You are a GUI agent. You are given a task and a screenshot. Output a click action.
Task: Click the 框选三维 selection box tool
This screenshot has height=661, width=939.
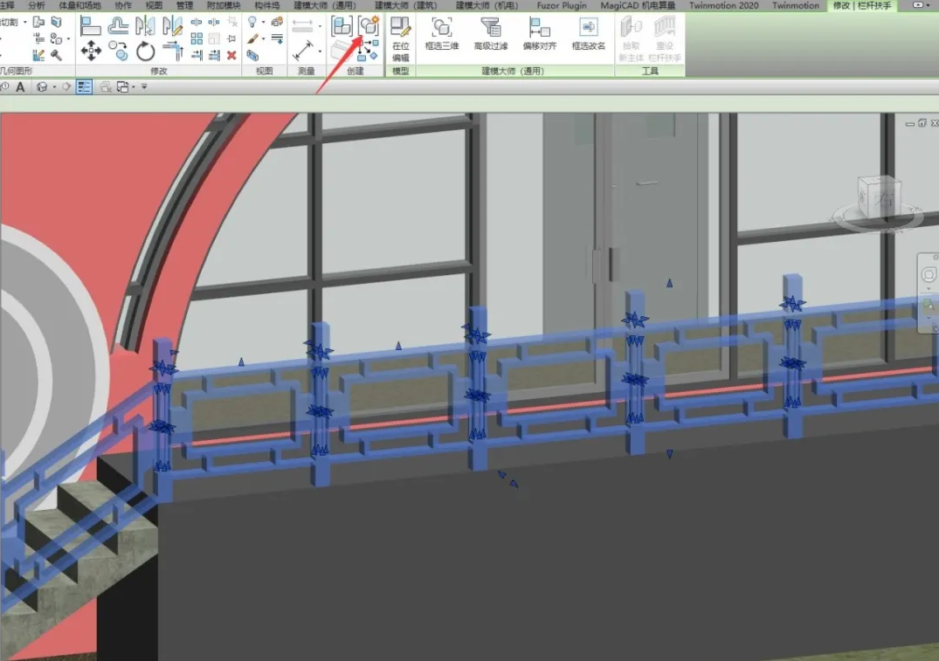[442, 34]
